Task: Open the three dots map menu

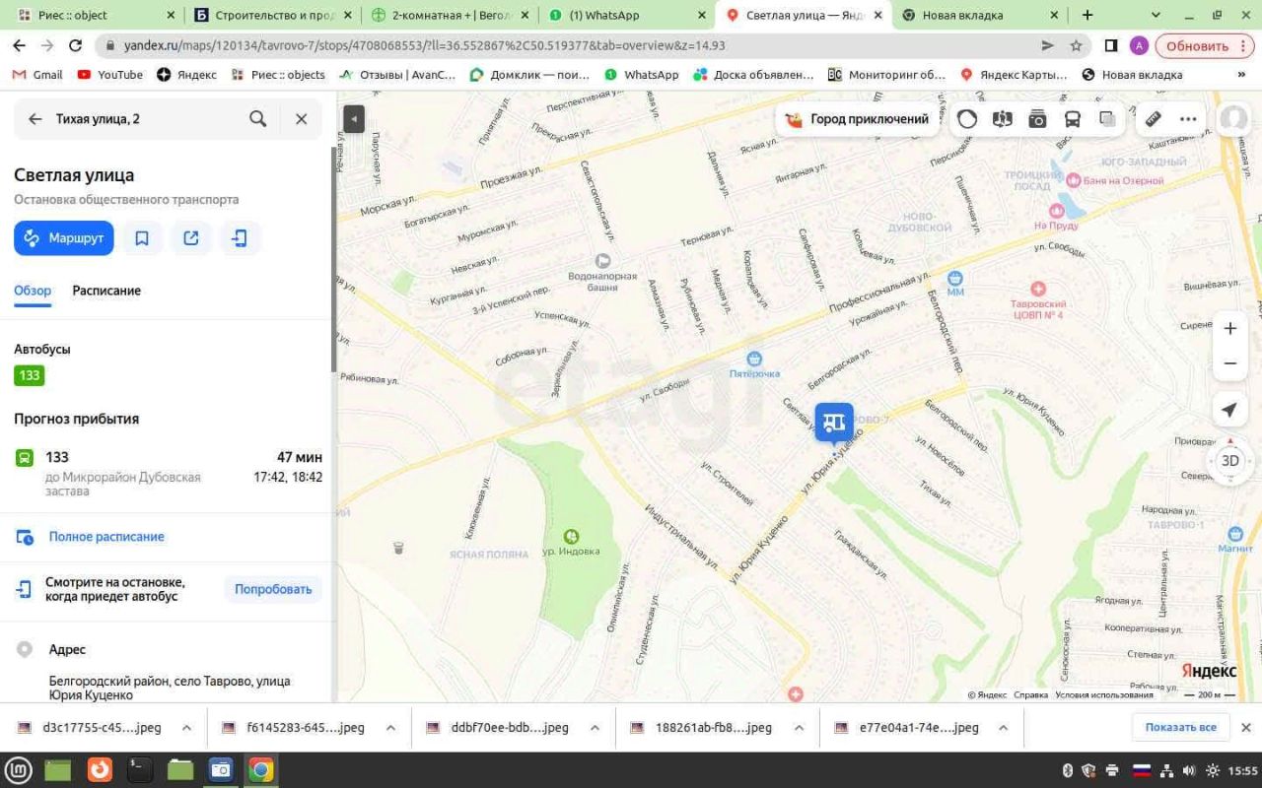Action: pyautogui.click(x=1188, y=119)
